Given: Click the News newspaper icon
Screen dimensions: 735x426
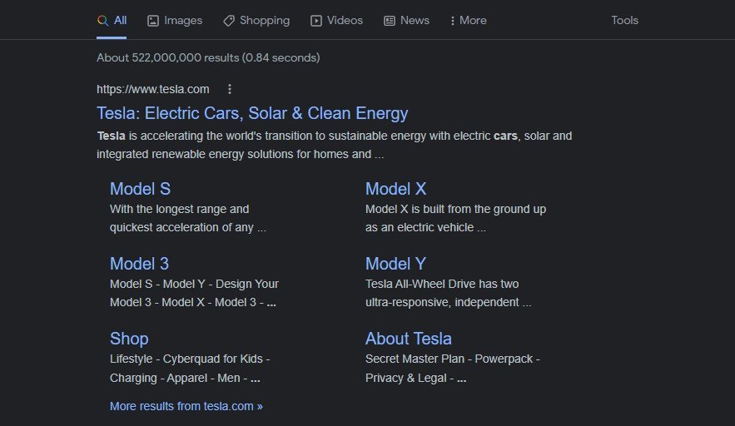Looking at the screenshot, I should pos(389,21).
